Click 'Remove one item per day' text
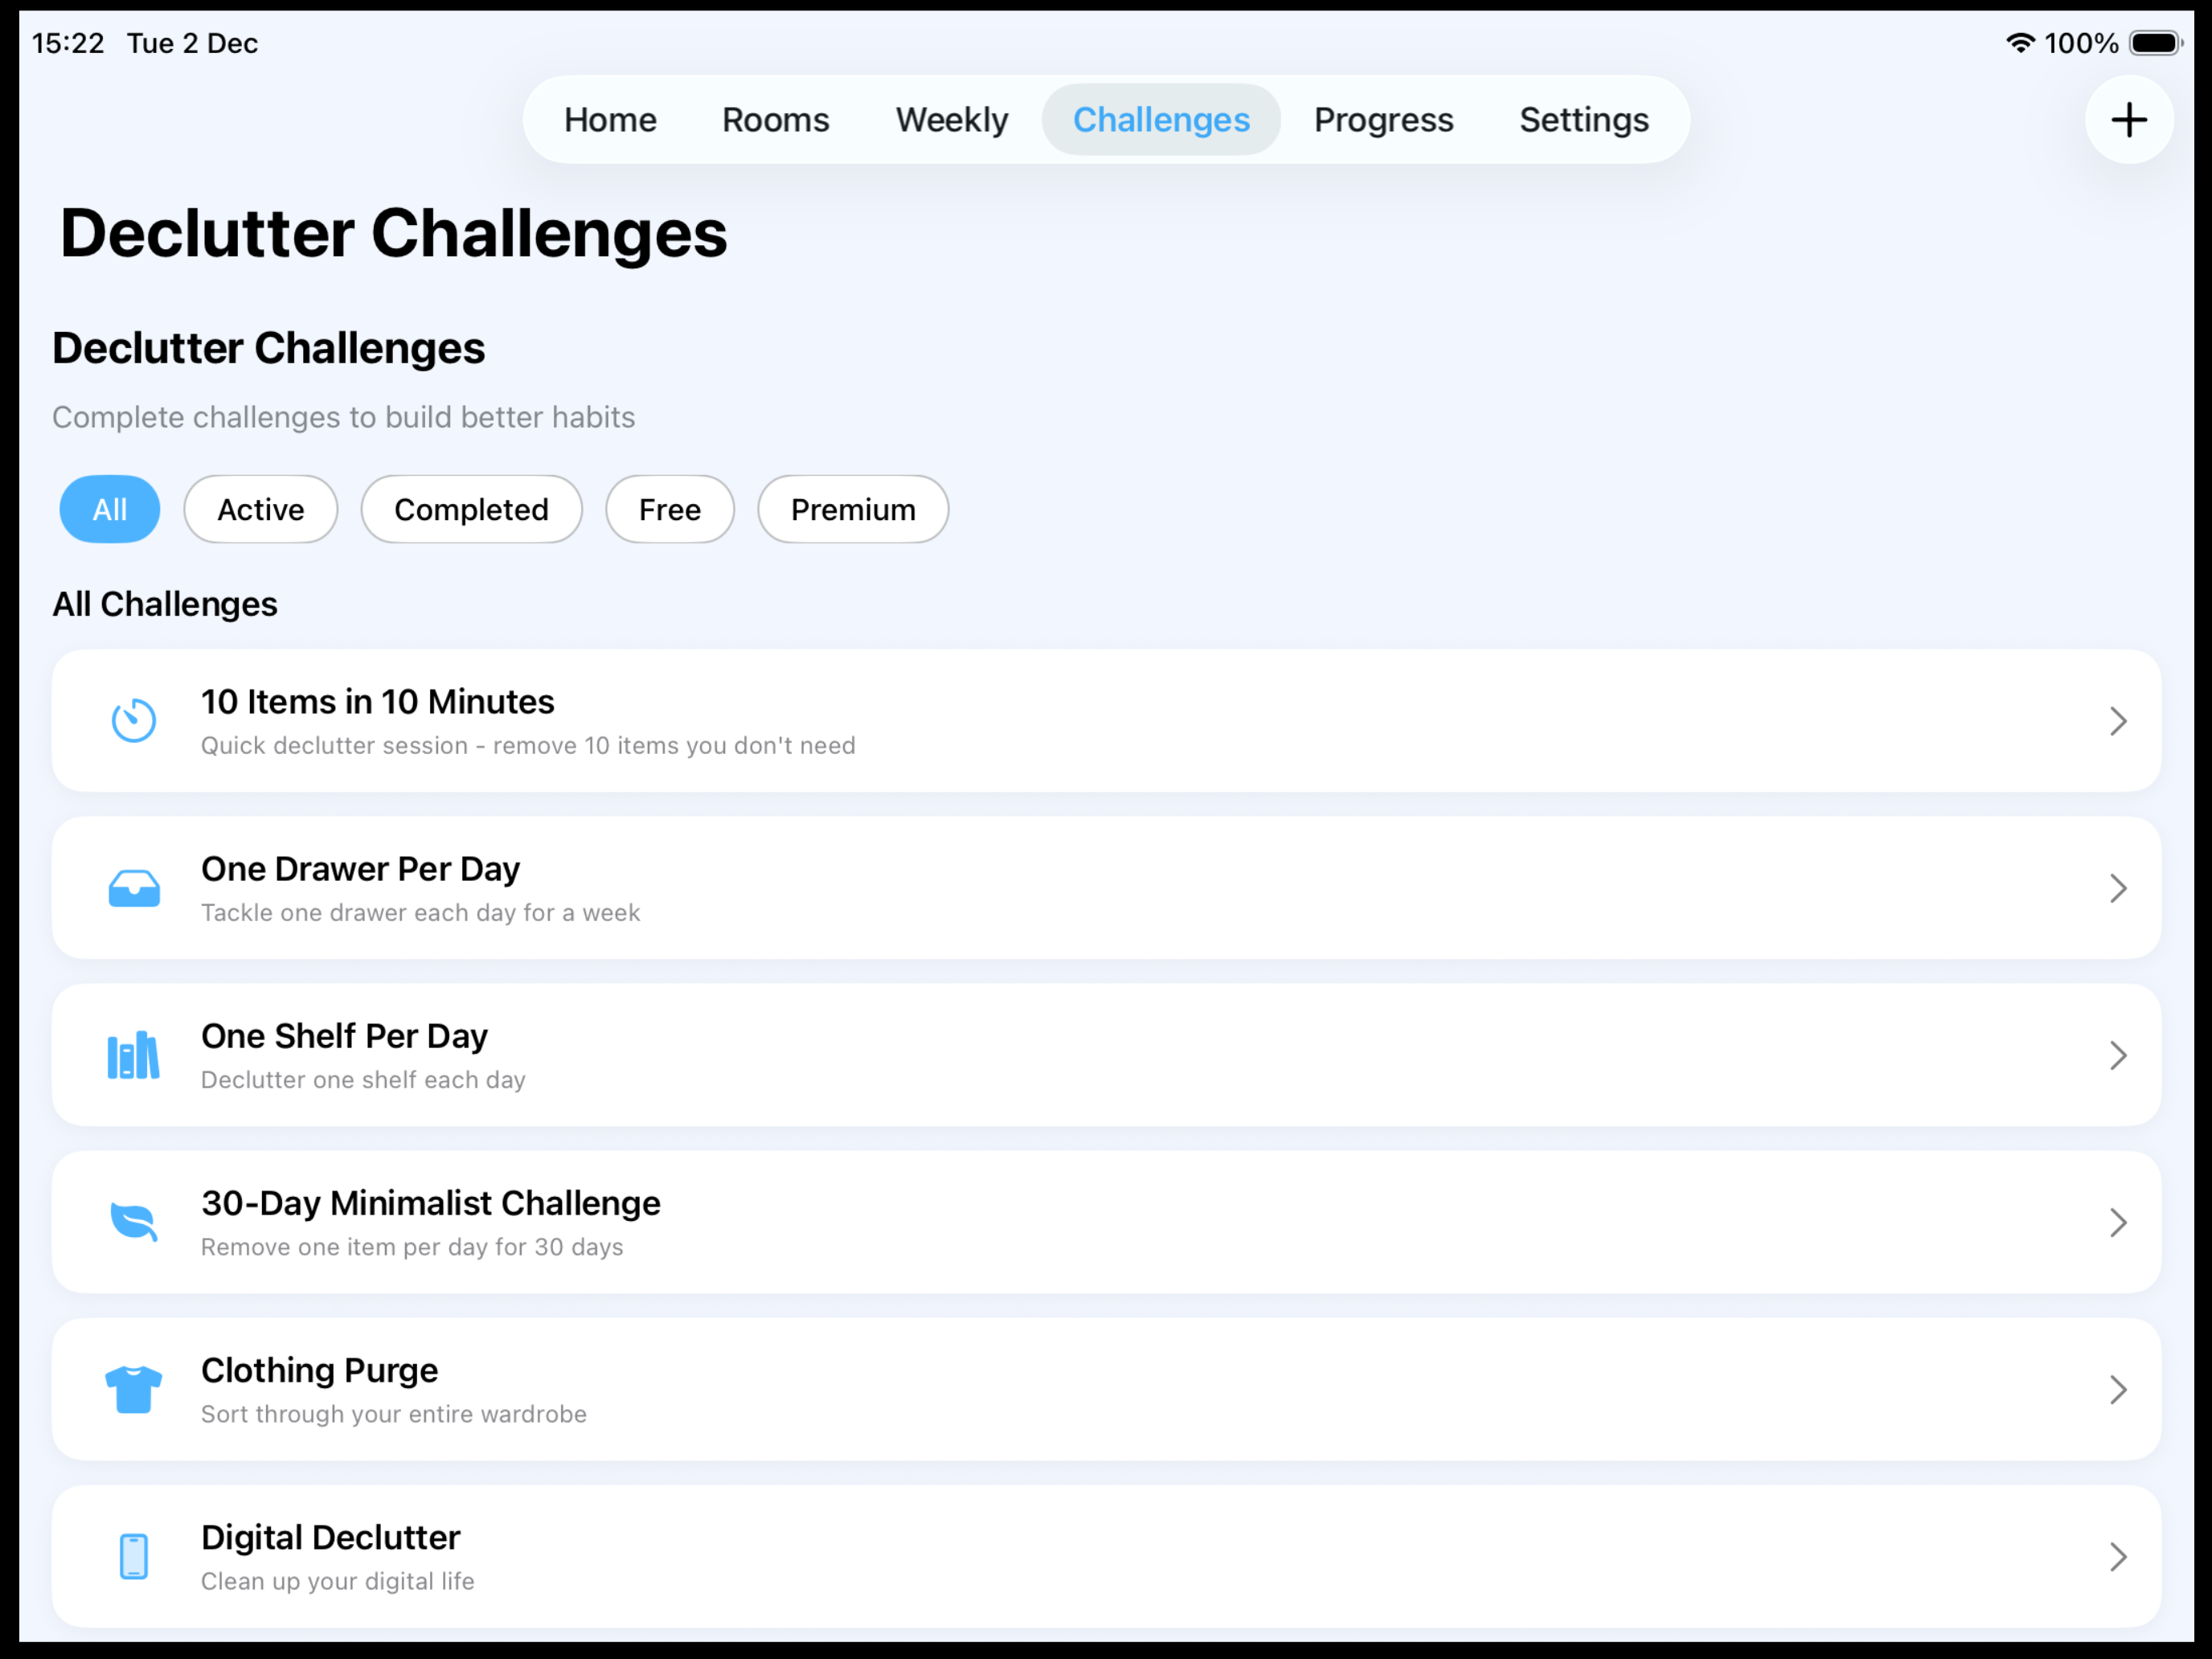 point(412,1247)
